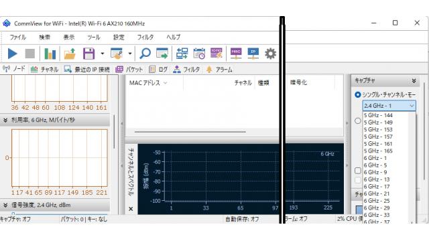Viewport: 429px width, 241px height.
Task: Stop capture with the gray square button
Action: click(29, 54)
